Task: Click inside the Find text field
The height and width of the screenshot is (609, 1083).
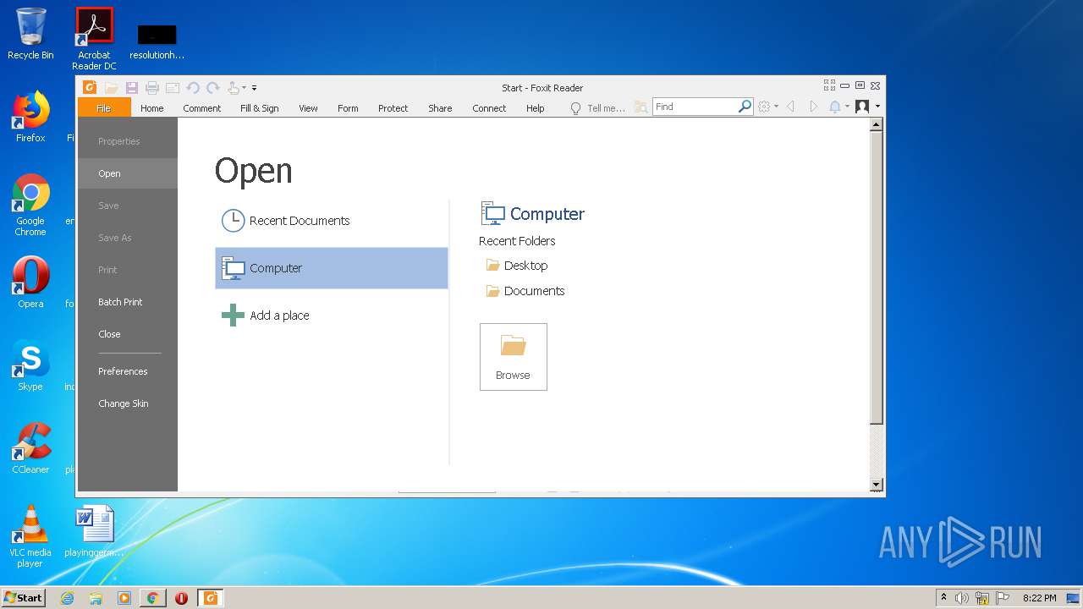Action: coord(695,107)
